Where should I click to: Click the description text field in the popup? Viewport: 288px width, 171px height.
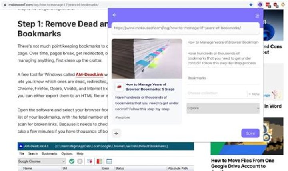pyautogui.click(x=223, y=58)
